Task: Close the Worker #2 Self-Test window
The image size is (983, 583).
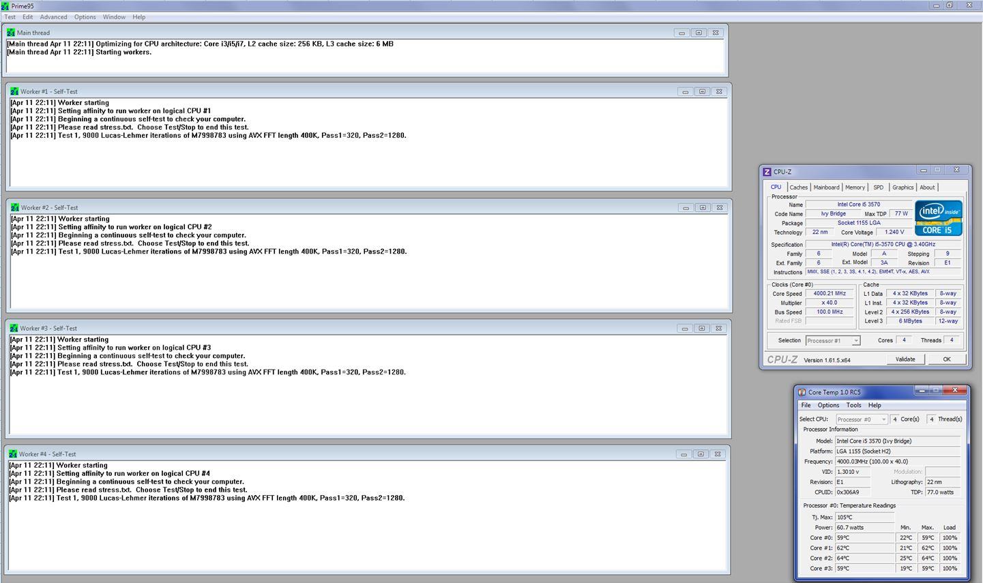Action: coord(719,207)
